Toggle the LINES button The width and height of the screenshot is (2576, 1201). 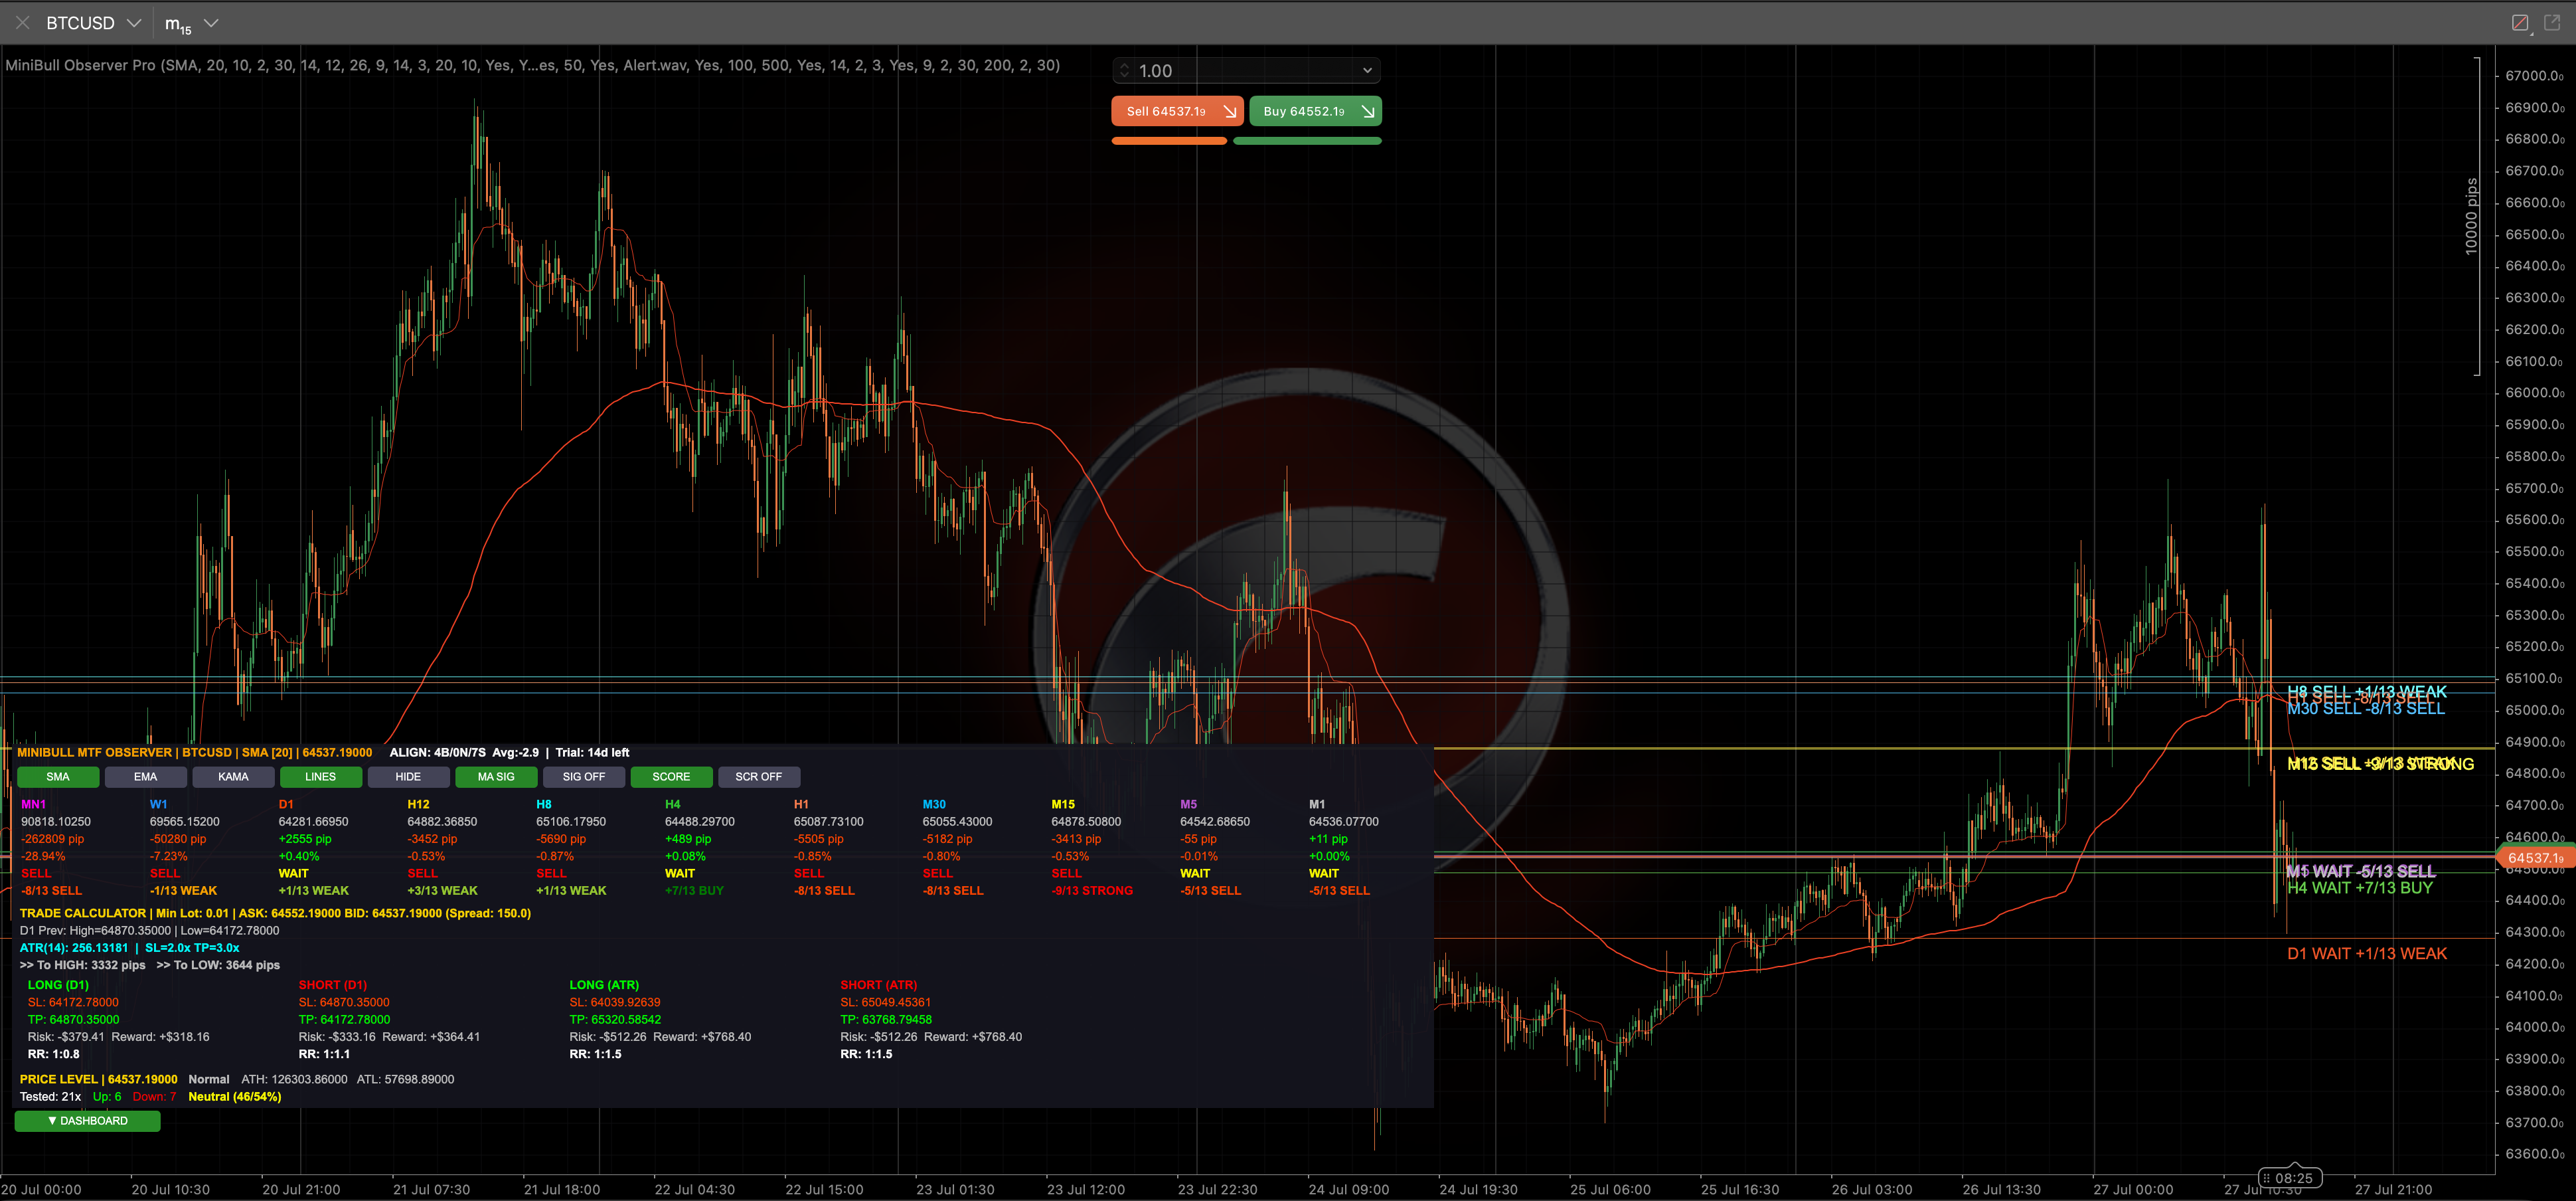click(321, 777)
